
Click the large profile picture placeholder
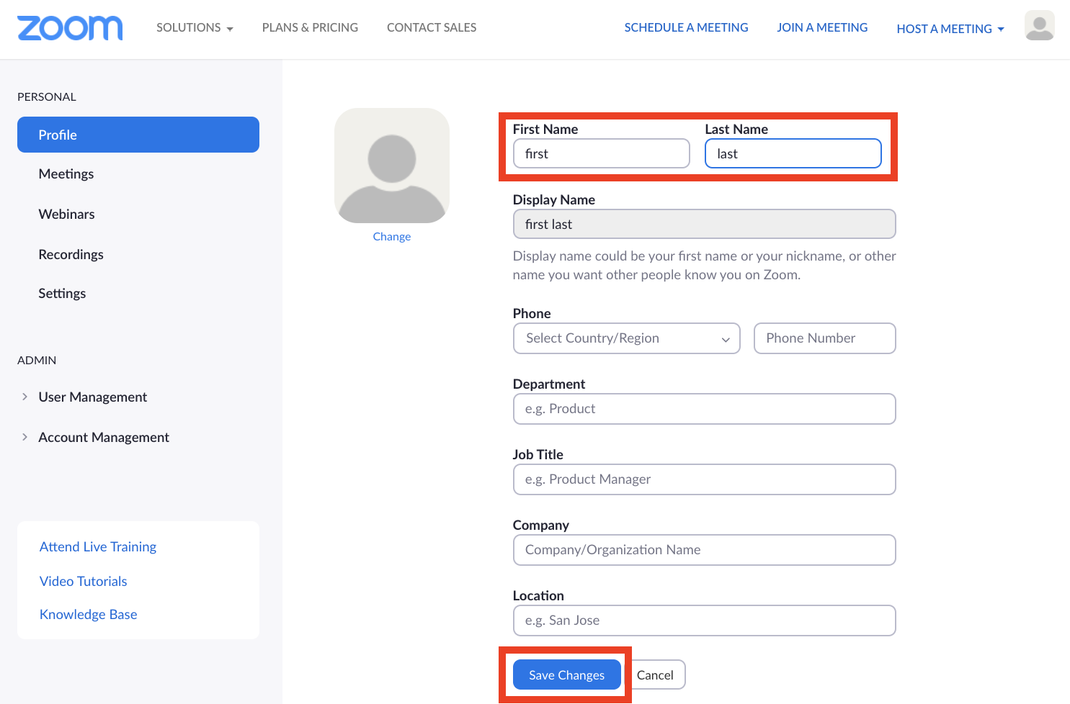tap(392, 166)
